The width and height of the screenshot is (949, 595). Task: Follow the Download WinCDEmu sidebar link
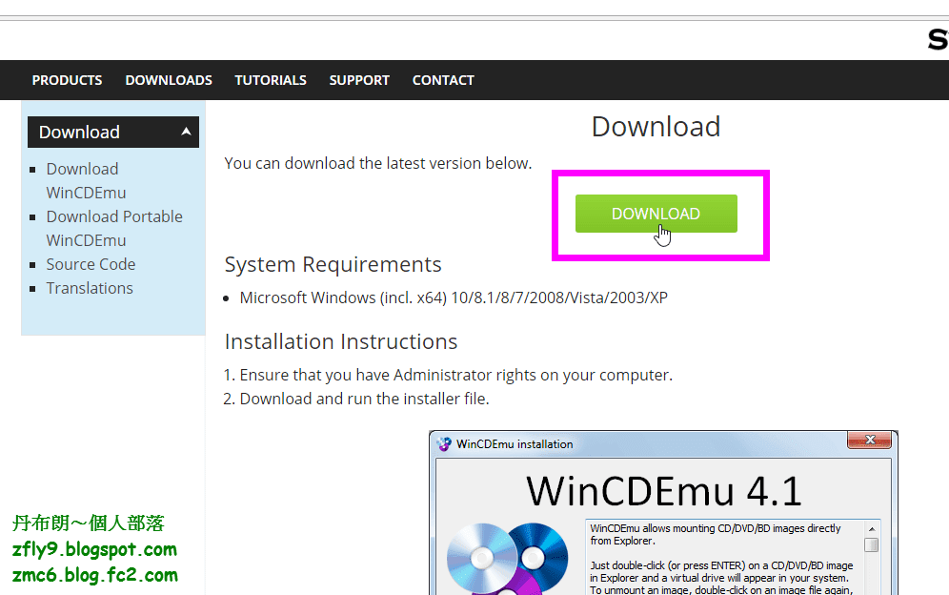click(x=86, y=180)
